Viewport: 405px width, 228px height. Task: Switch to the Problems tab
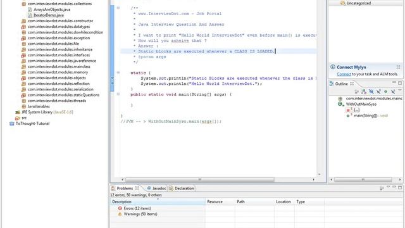[125, 189]
